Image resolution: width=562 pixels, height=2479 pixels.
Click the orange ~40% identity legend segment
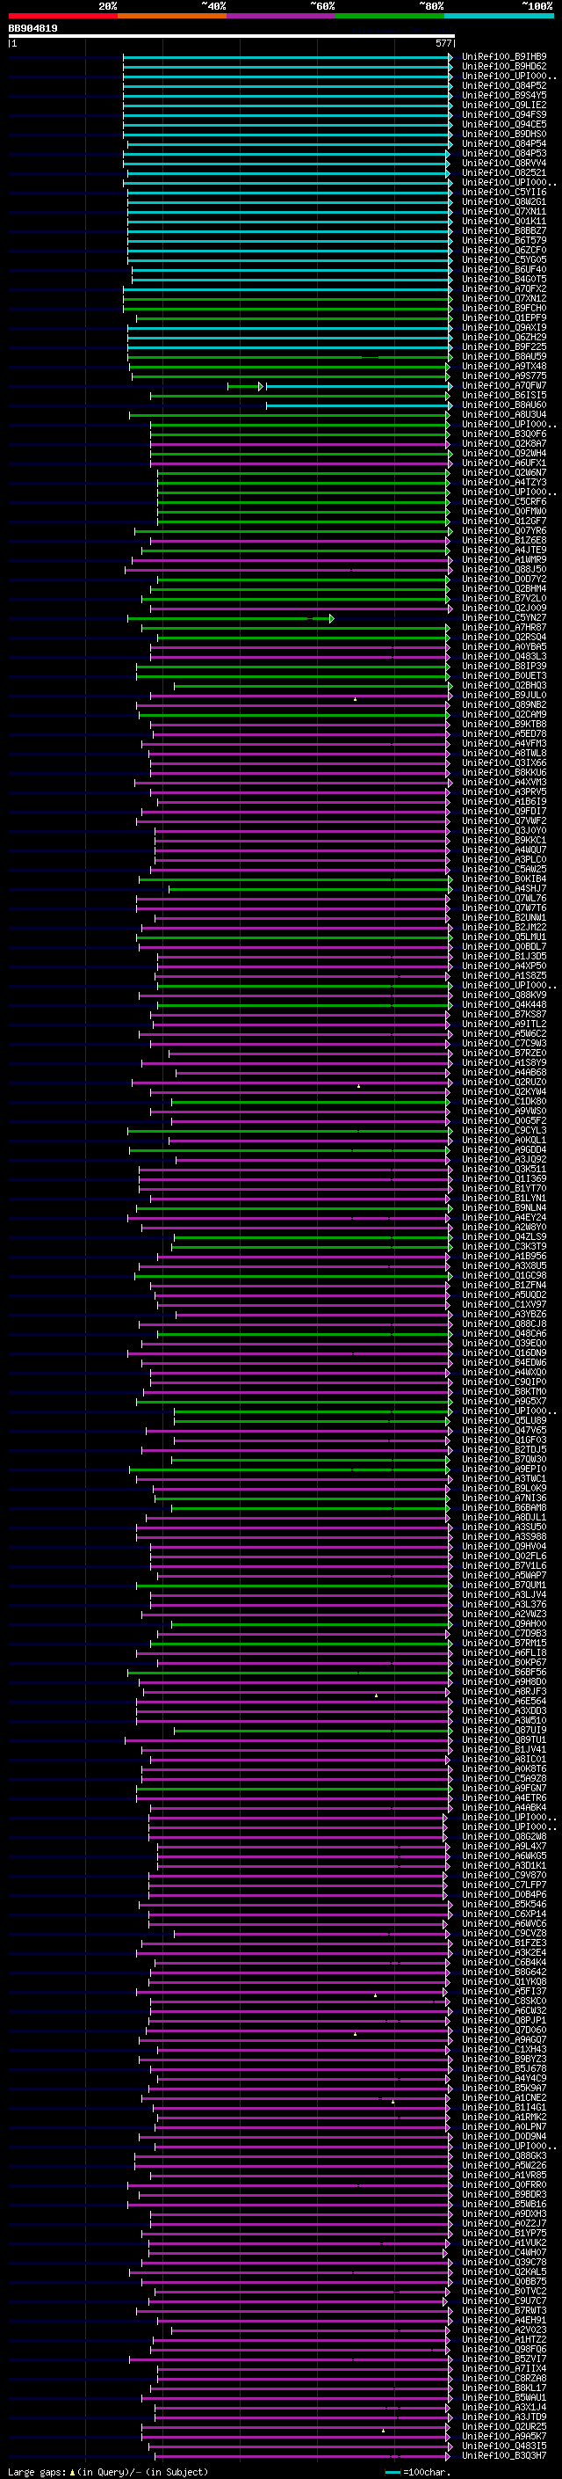172,16
